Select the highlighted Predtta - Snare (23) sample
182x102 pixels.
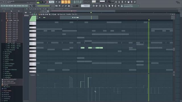coord(14,20)
